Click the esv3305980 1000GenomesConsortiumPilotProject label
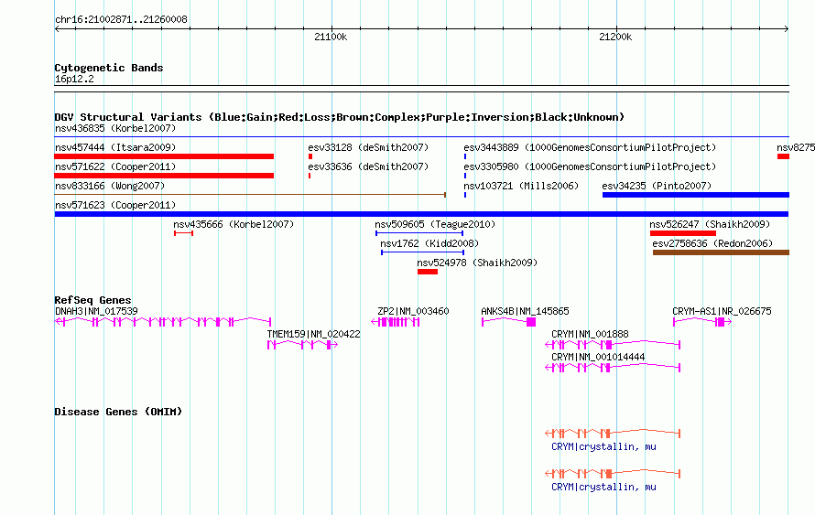 [590, 166]
